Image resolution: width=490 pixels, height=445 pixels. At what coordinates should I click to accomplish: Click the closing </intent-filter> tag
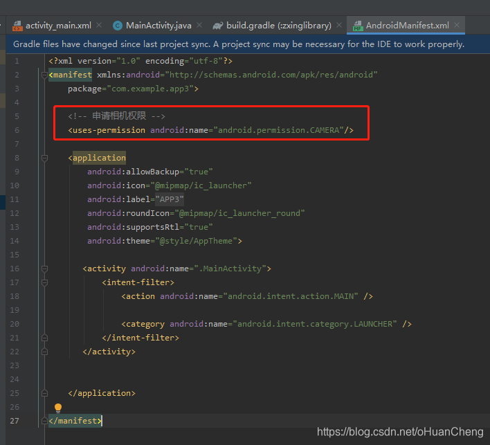point(140,338)
